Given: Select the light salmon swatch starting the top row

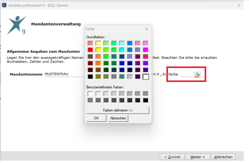Looking at the screenshot, I should pos(90,43).
